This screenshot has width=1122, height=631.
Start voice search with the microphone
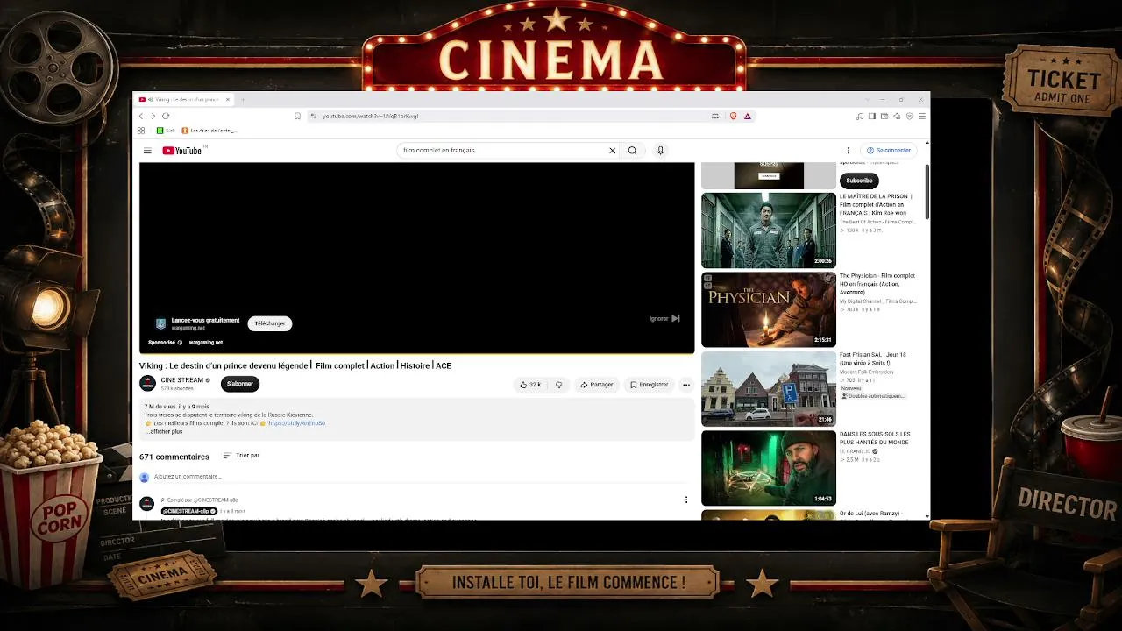(x=660, y=151)
